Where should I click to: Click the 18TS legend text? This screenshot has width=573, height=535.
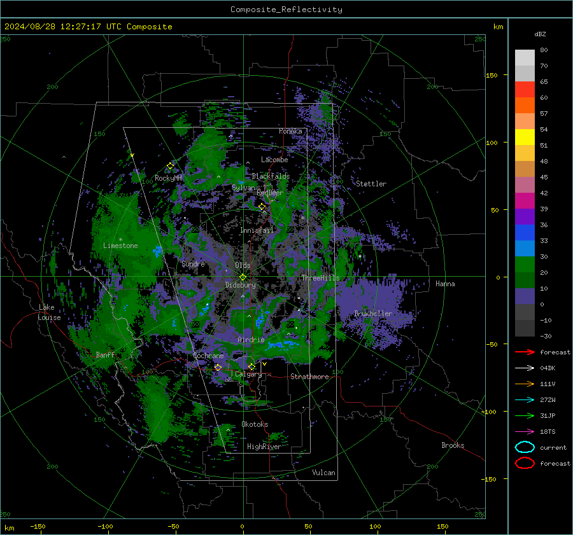(x=548, y=432)
